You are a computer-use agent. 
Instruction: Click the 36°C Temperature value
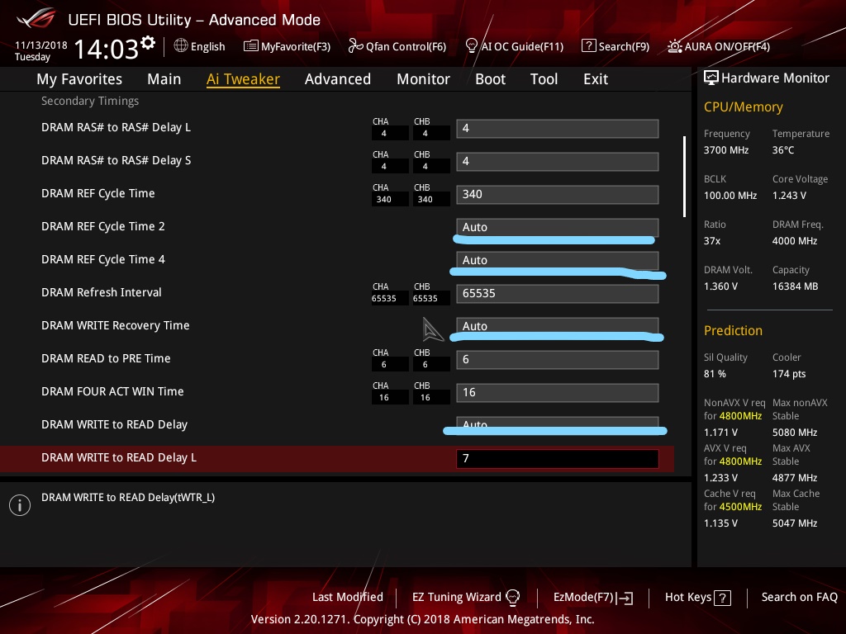tap(783, 150)
